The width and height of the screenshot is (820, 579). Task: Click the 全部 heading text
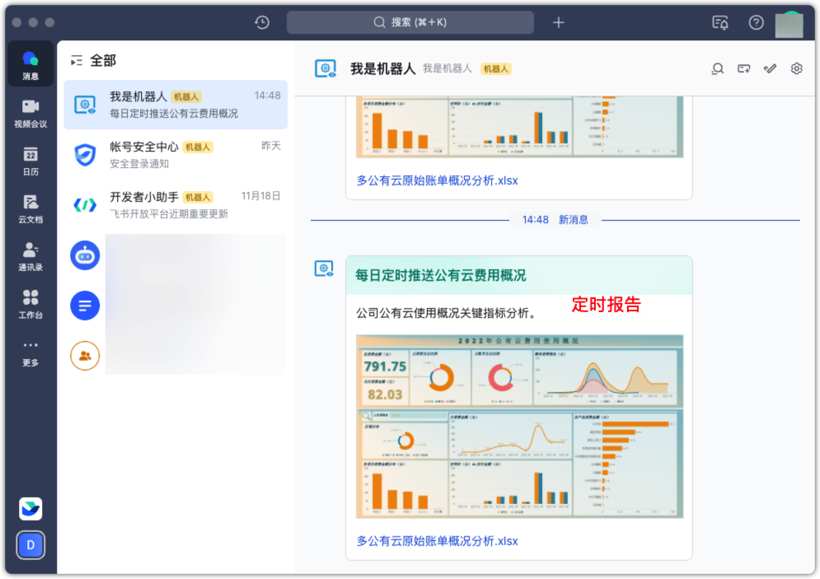[103, 61]
